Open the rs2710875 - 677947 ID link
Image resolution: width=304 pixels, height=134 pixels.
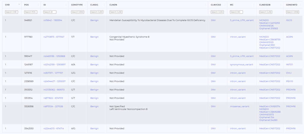[x=54, y=37]
